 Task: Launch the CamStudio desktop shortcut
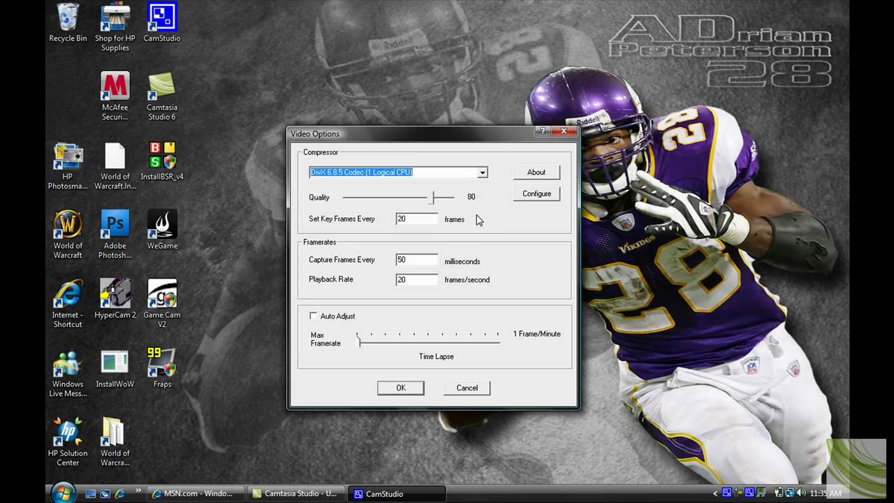tap(162, 22)
